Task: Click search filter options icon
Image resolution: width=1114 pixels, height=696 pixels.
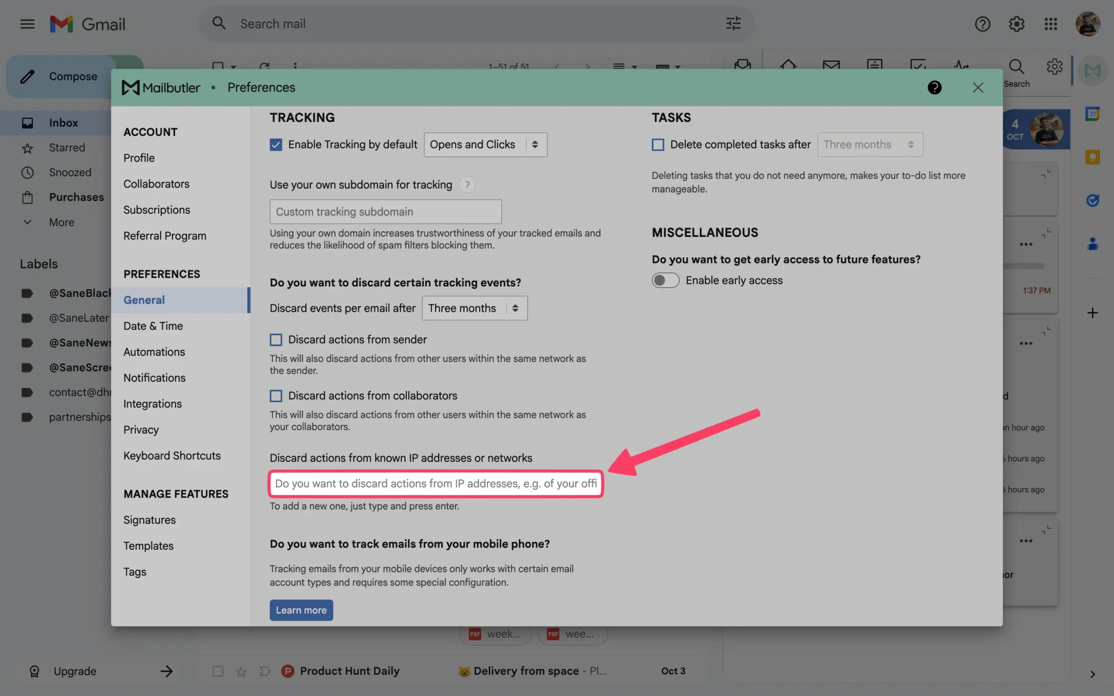Action: click(733, 24)
